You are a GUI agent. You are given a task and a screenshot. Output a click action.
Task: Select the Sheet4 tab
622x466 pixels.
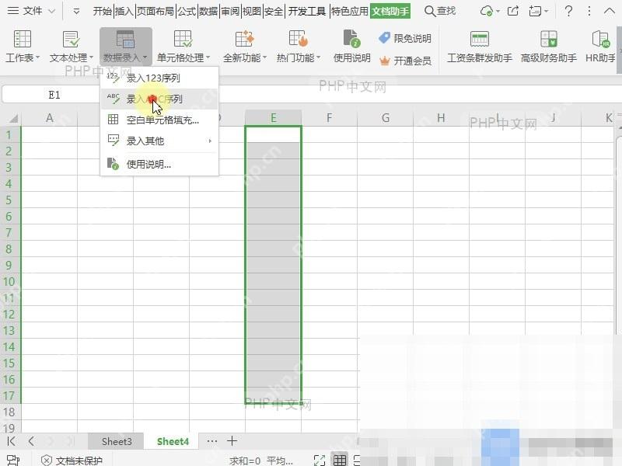(173, 441)
